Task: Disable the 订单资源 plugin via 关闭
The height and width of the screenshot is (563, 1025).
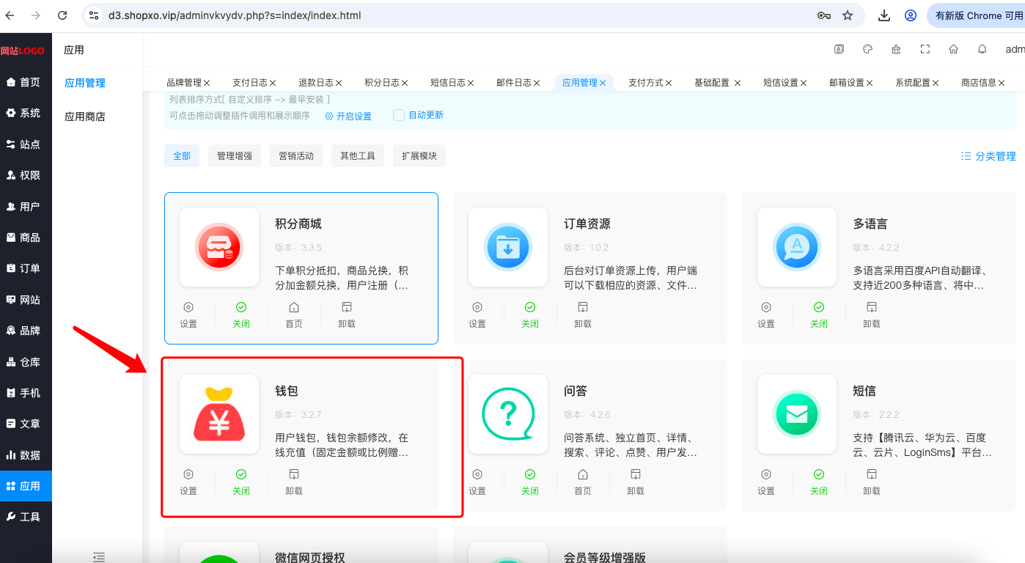Action: coord(530,314)
